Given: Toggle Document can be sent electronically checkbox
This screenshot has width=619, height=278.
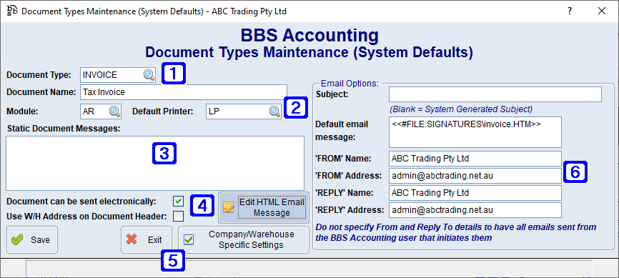Looking at the screenshot, I should tap(178, 202).
